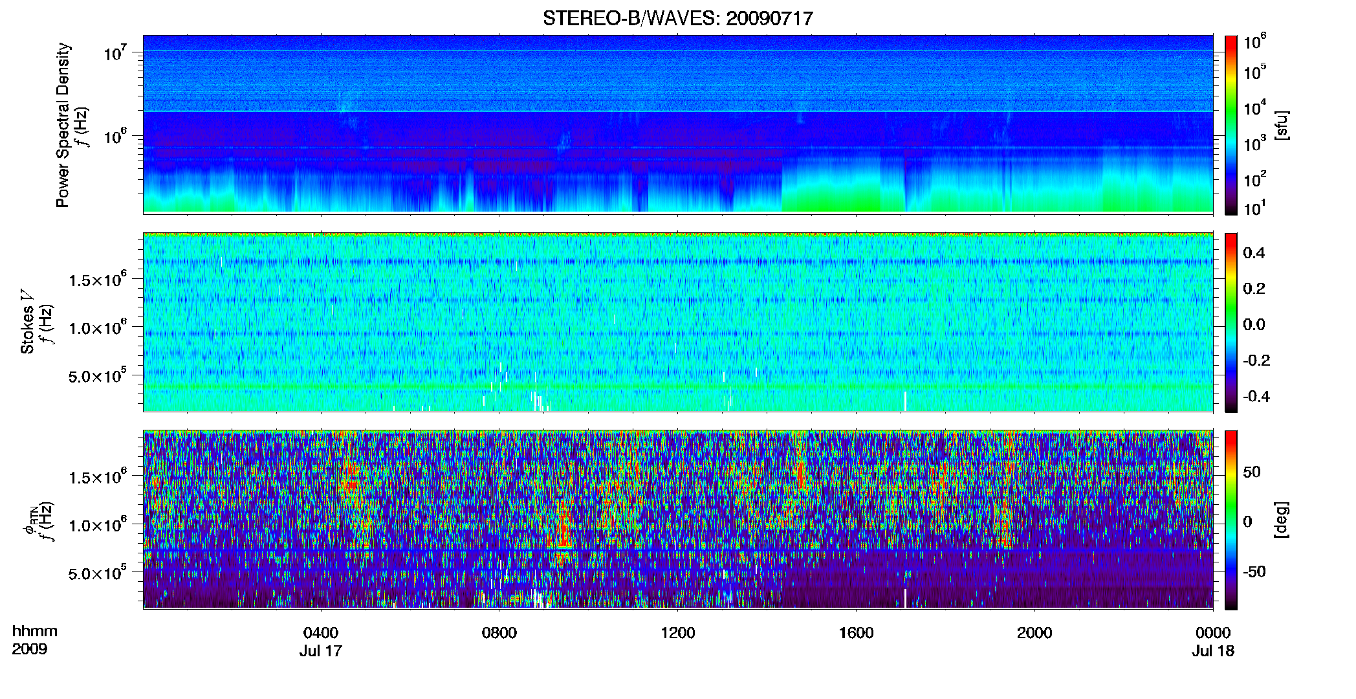
Task: Click the hhmm axis label
Action: pos(35,632)
